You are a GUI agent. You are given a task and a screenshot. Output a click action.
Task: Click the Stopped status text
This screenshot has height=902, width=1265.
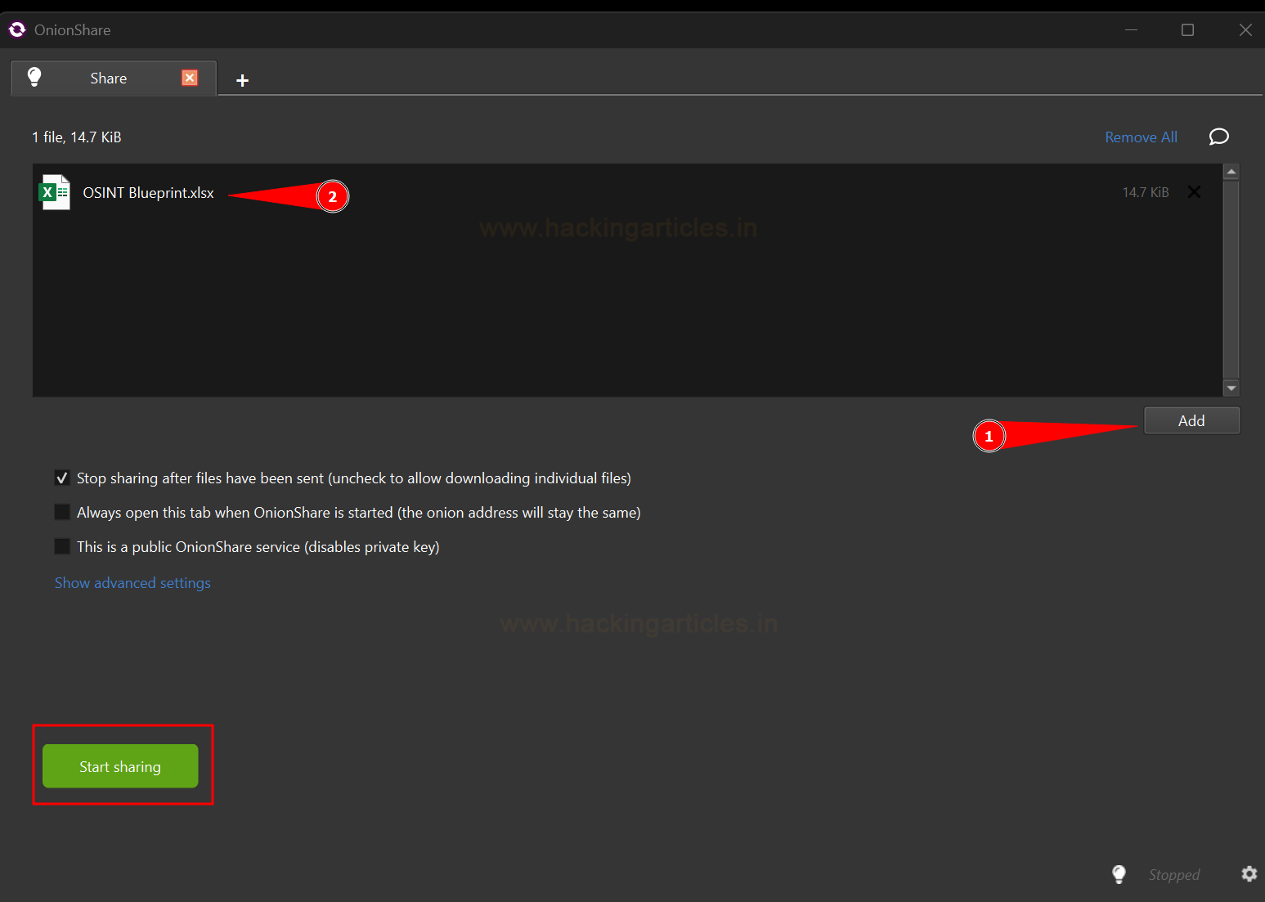[1174, 875]
